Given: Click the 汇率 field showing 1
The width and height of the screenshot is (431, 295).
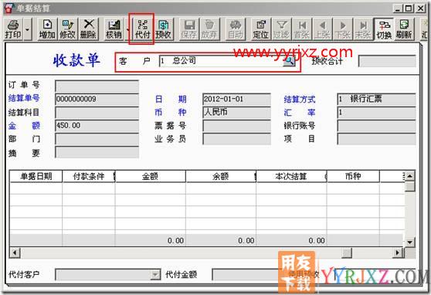Looking at the screenshot, I should click(x=376, y=113).
